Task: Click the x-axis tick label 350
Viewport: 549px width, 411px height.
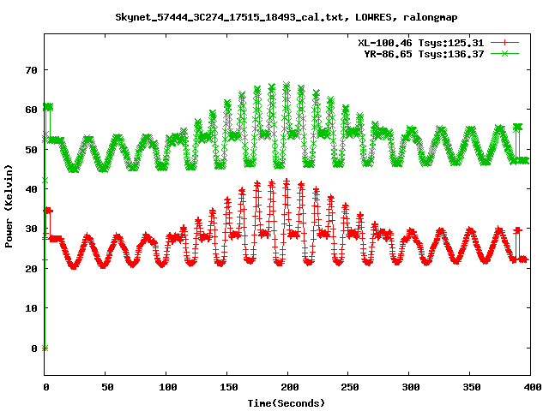Action: 472,387
